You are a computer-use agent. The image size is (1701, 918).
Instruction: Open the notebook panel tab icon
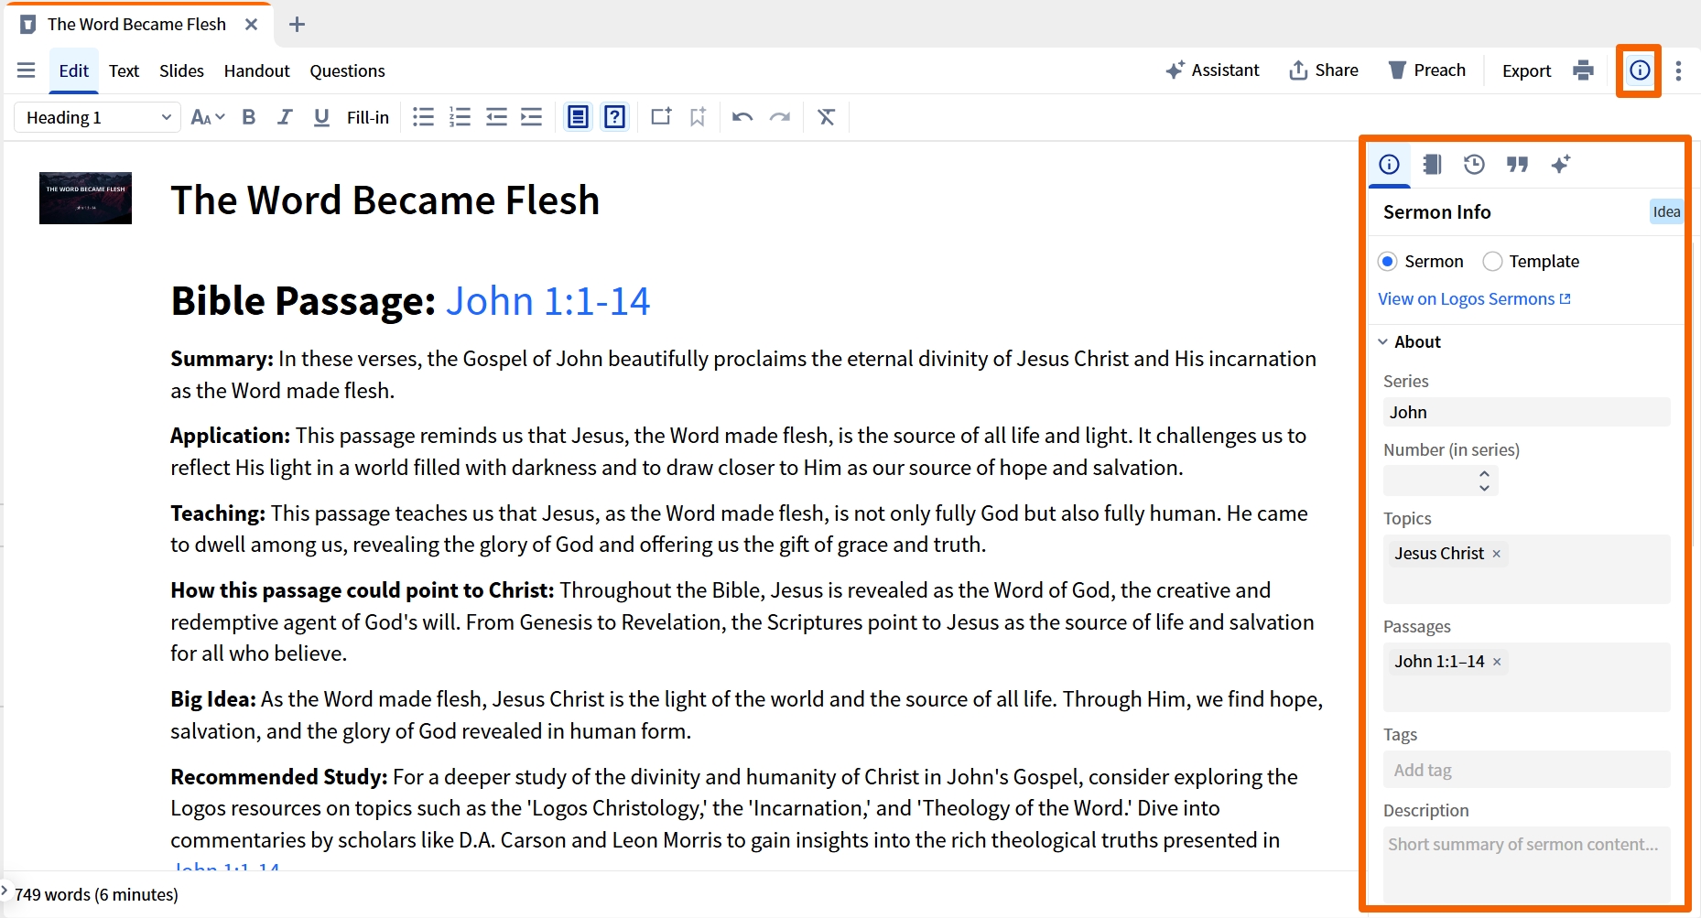(1432, 165)
